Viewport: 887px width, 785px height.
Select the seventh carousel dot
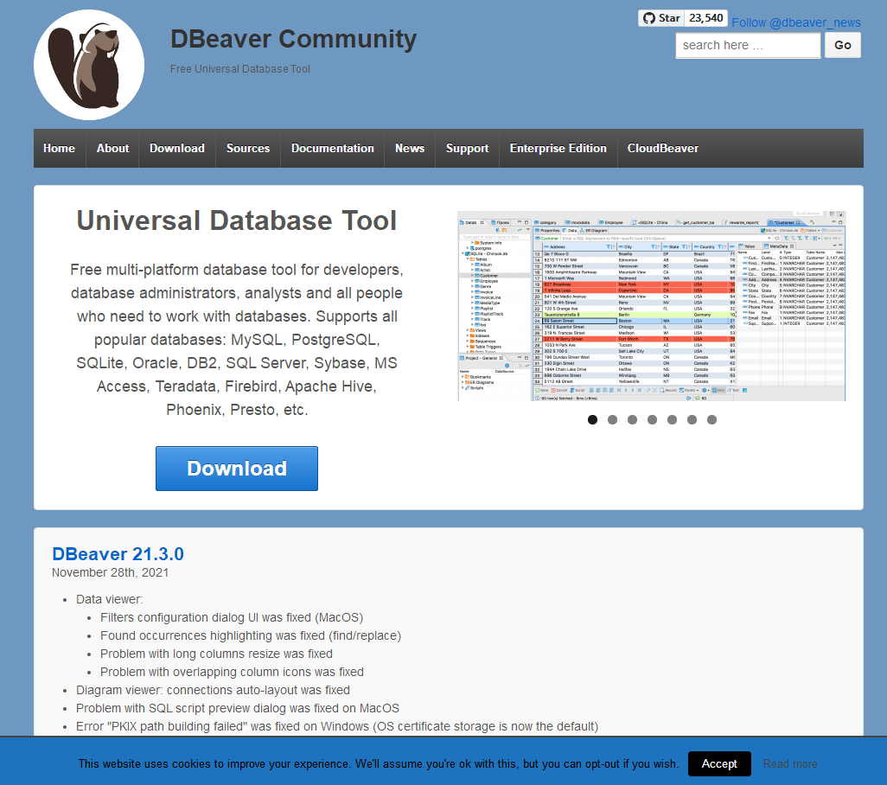pos(712,419)
